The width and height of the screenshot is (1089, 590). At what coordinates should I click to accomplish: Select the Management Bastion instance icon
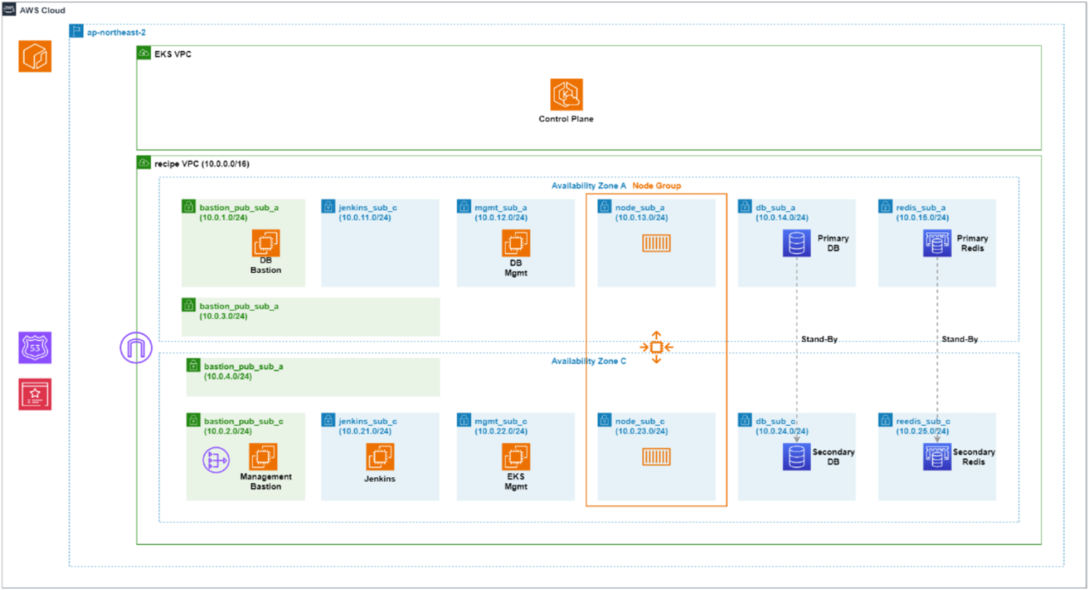point(263,457)
